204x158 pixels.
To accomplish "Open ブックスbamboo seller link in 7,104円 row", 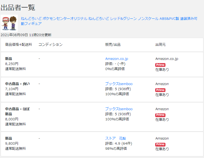I will point(119,84).
